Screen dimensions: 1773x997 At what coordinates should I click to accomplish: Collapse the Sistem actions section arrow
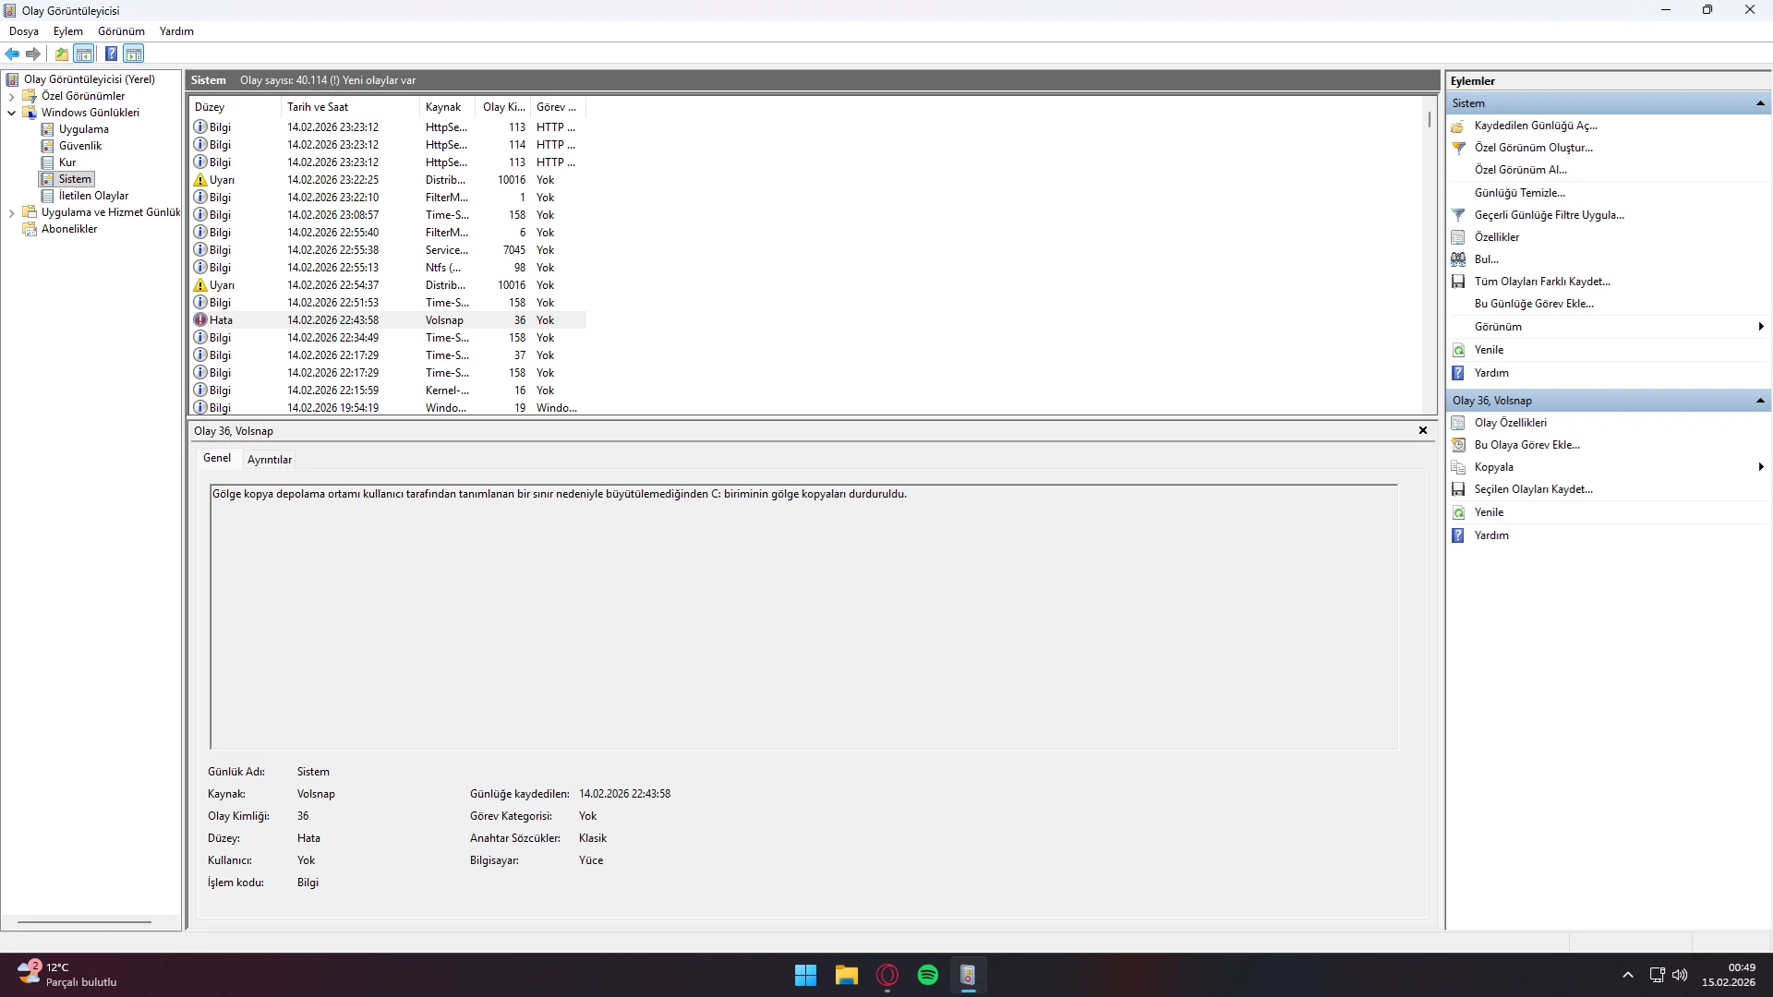click(x=1760, y=103)
